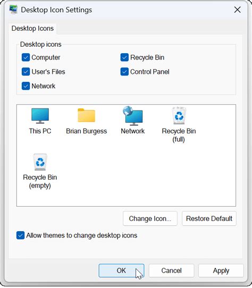Toggle the Recycle Bin checkbox
Screen dimensions: 252x288
124,57
